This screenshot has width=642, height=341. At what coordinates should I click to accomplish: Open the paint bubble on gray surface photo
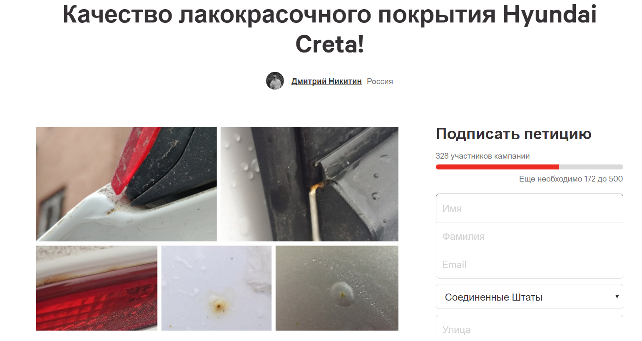tap(337, 288)
